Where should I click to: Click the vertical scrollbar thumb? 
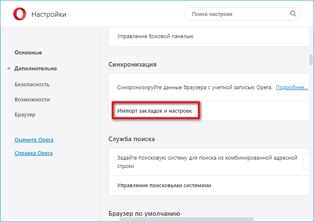[311, 59]
